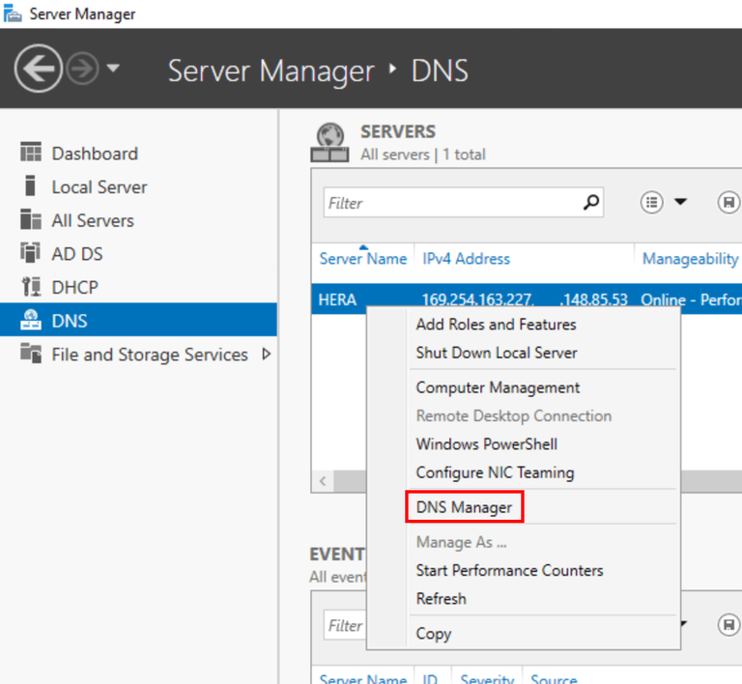Go back with the back arrow button
Viewport: 742px width, 684px height.
[38, 69]
